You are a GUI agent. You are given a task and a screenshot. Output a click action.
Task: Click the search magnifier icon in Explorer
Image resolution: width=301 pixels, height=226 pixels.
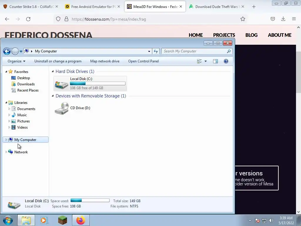229,51
